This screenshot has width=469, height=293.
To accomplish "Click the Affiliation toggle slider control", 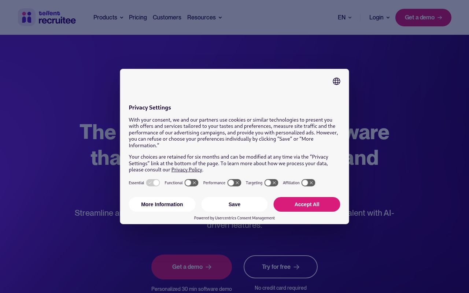I will tap(305, 183).
